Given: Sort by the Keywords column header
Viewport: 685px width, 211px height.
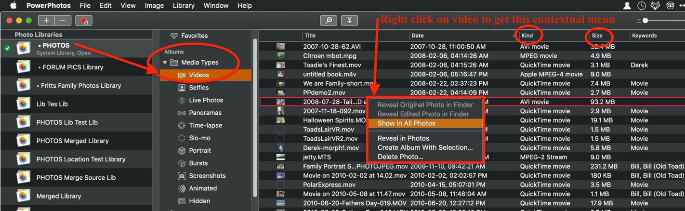Looking at the screenshot, I should pyautogui.click(x=657, y=36).
